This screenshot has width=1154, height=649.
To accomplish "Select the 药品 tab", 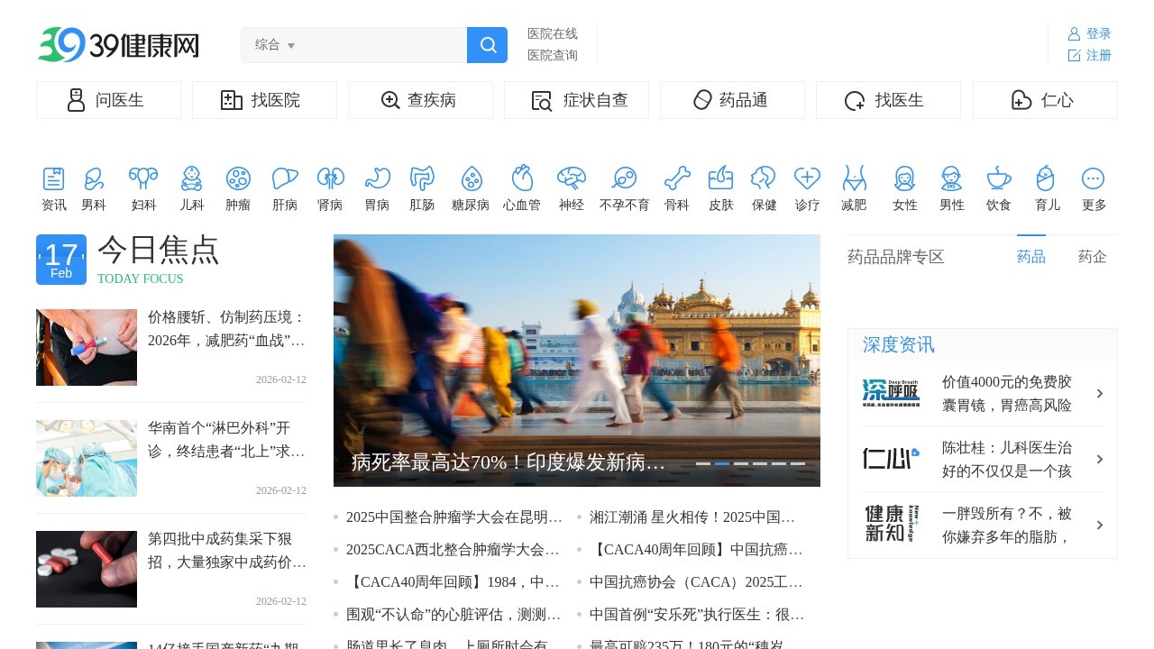I will (x=1030, y=257).
